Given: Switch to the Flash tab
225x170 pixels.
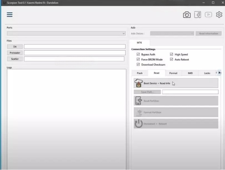Looking at the screenshot, I should 140,73.
